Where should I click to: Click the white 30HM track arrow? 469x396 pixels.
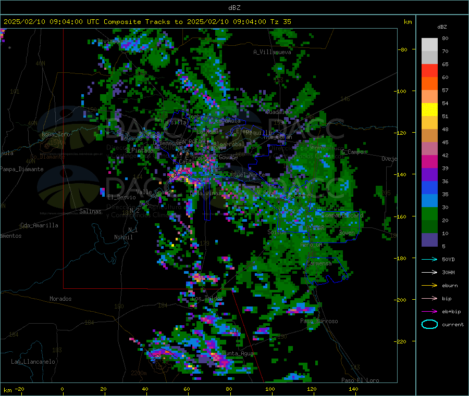tap(429, 272)
